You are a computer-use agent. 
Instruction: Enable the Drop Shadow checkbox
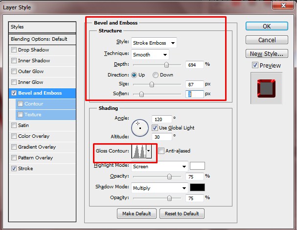[x=14, y=50]
